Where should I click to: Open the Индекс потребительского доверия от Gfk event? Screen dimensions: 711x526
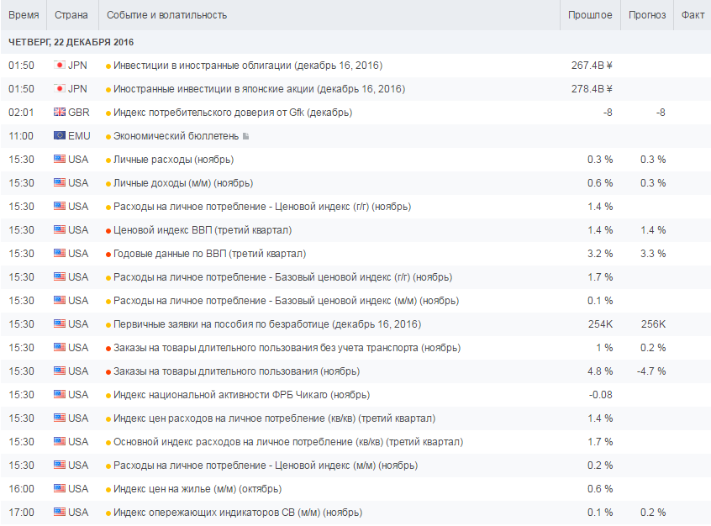click(x=232, y=113)
